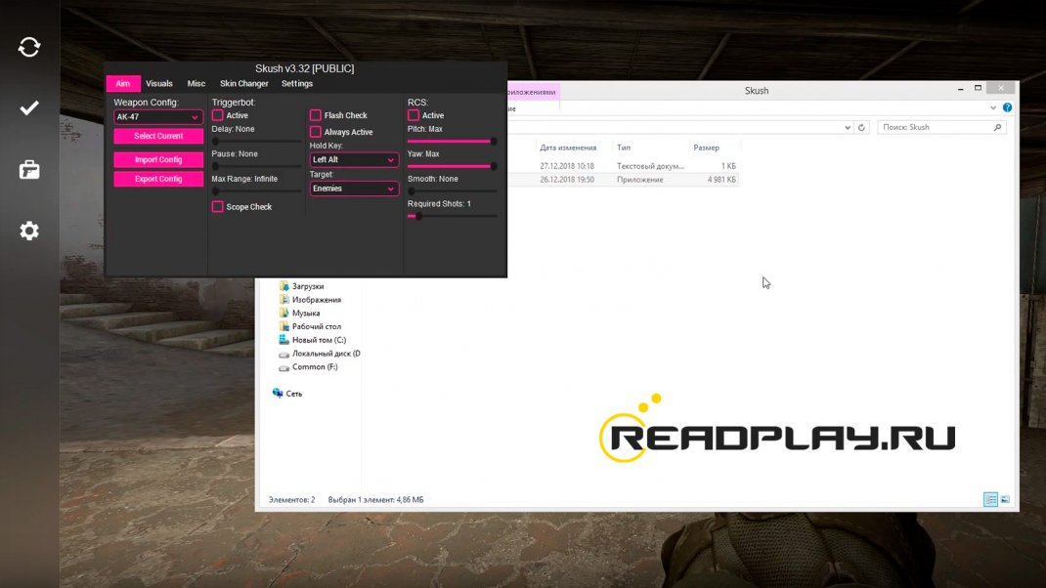Click the Import Config button
The height and width of the screenshot is (588, 1046).
[x=158, y=160]
